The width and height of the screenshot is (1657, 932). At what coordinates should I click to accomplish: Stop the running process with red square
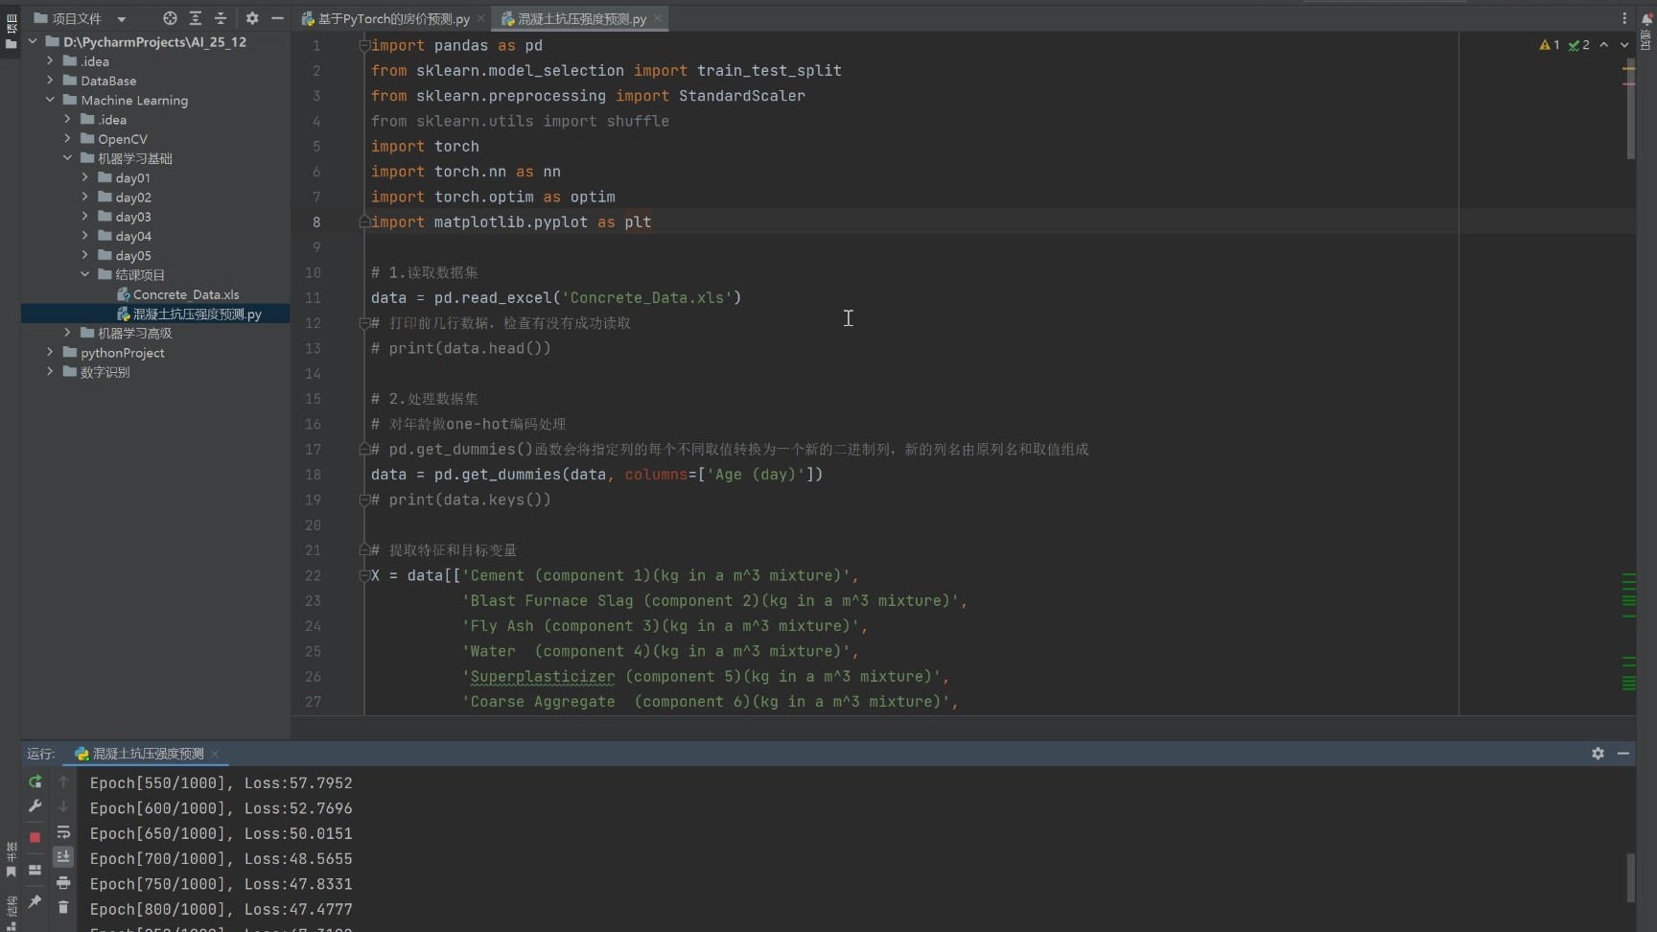pos(35,837)
